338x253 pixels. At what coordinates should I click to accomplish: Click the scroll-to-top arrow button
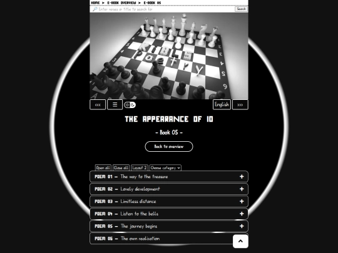(240, 241)
